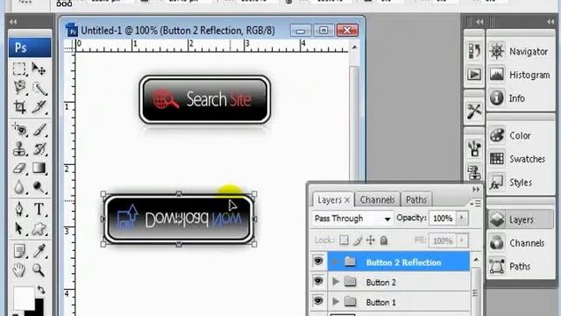This screenshot has height=316, width=561.
Task: Pick the Blur tool
Action: tap(19, 187)
